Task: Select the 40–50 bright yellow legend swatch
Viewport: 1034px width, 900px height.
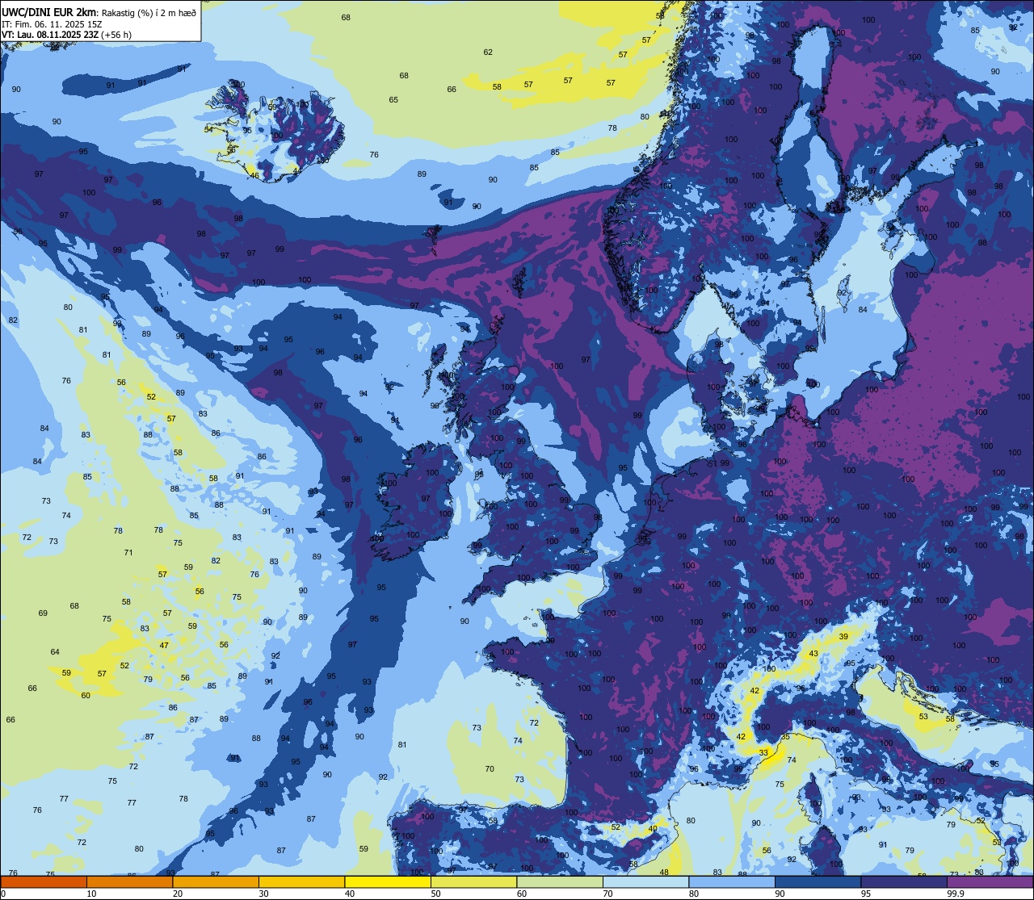Action: pos(388,881)
